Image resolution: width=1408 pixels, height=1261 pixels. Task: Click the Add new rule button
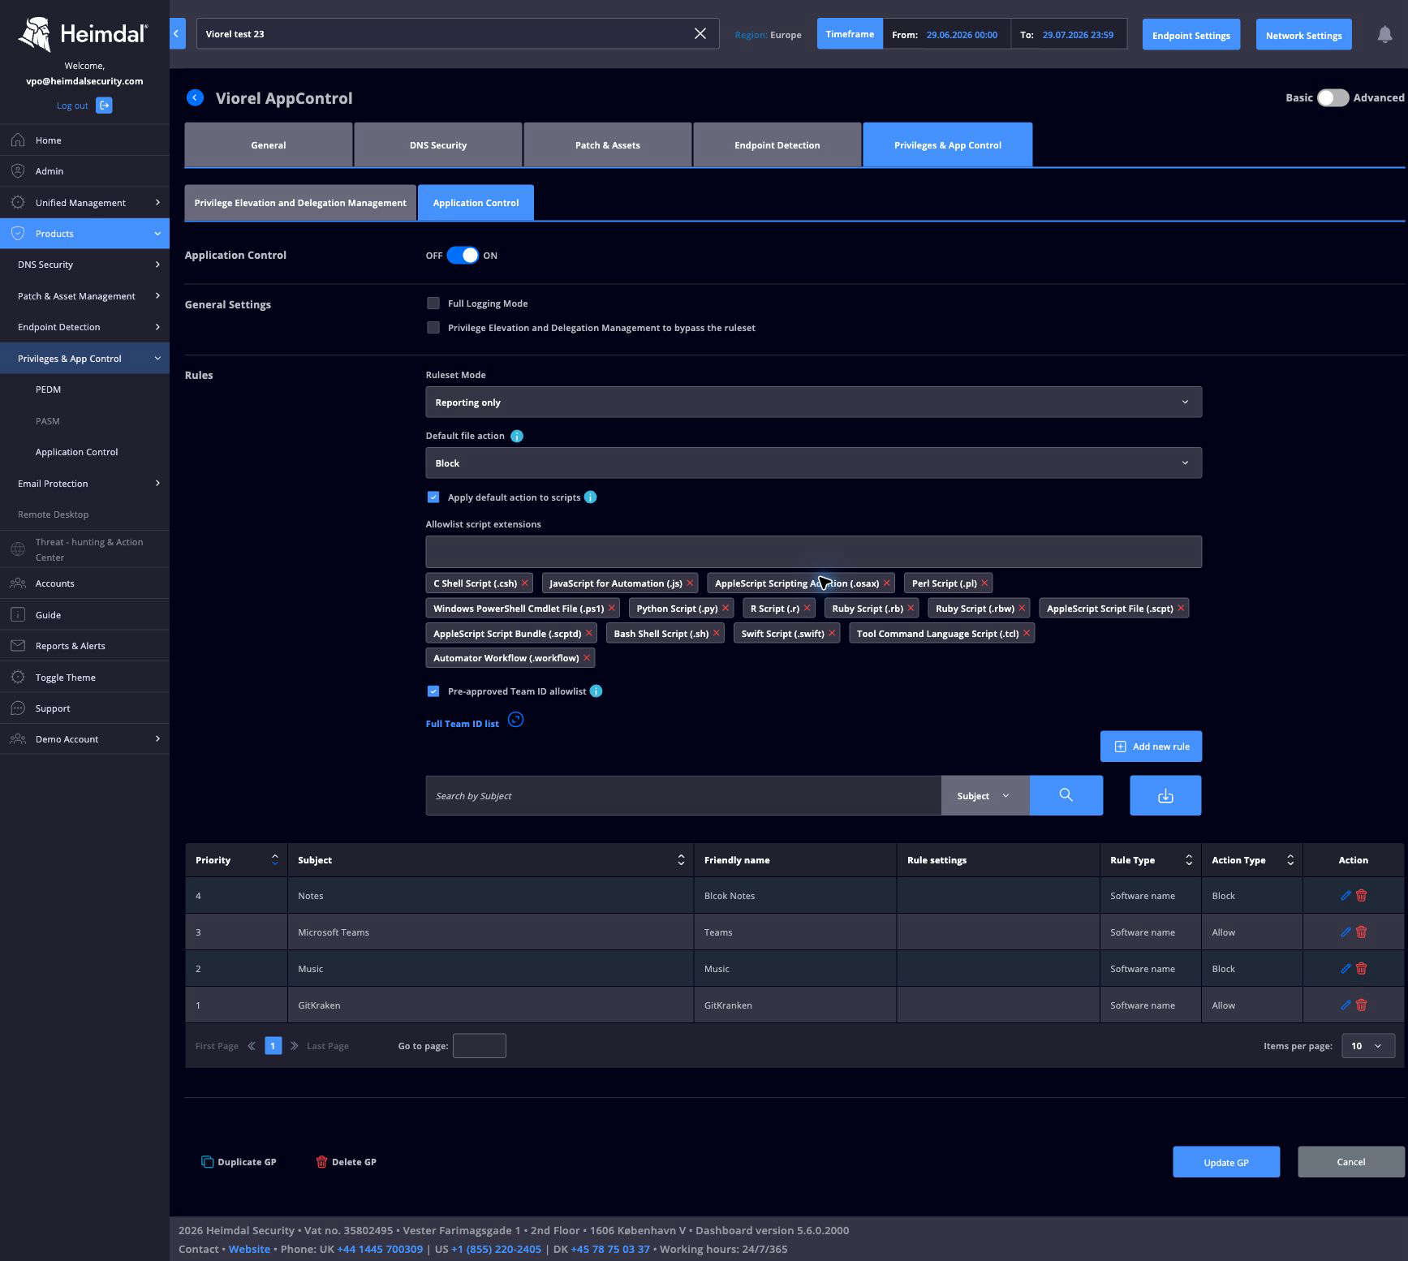click(1151, 747)
